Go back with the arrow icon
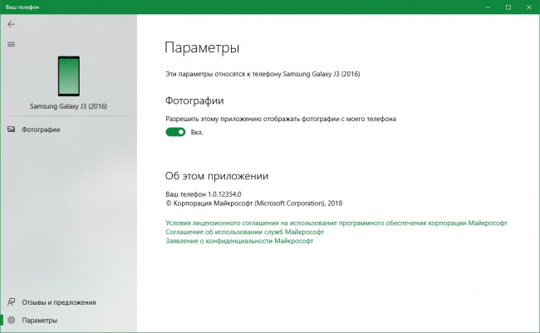This screenshot has width=540, height=333. 11,24
